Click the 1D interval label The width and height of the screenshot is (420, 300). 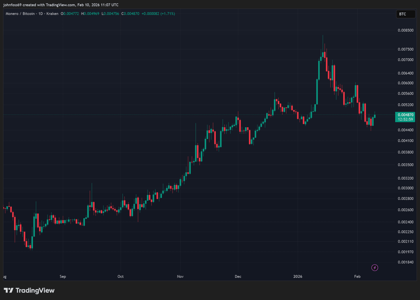click(41, 14)
